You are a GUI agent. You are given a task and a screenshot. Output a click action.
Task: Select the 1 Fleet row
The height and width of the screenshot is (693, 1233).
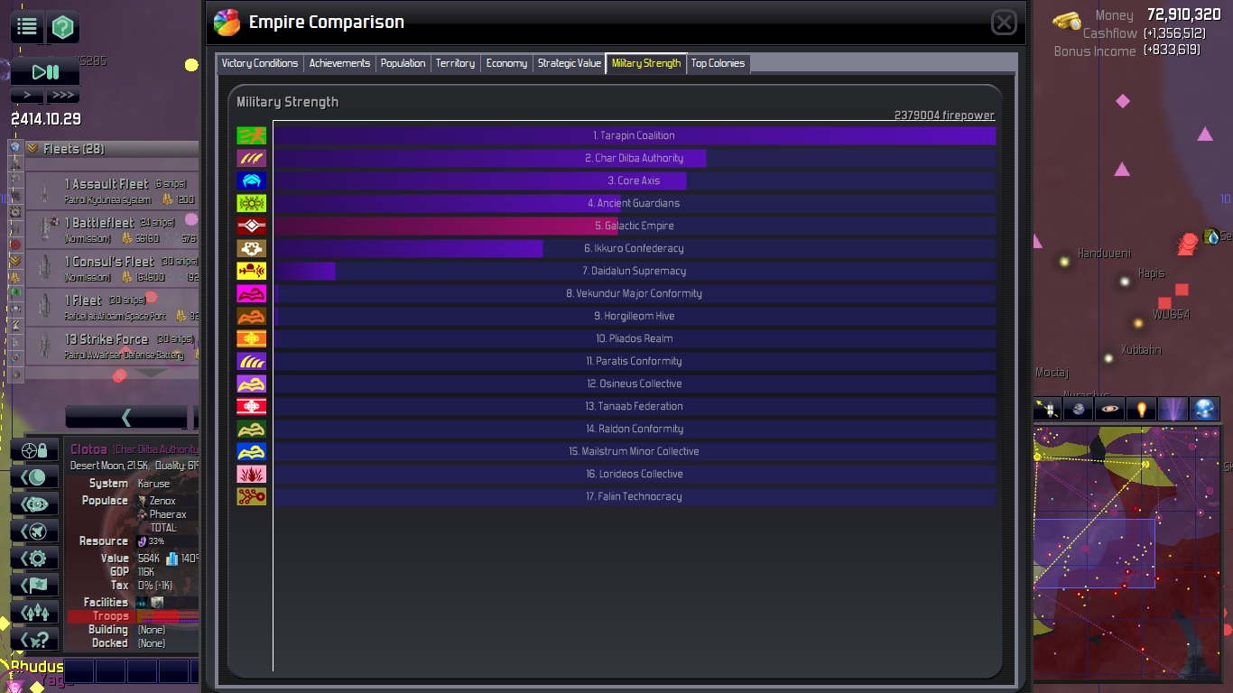[112, 307]
